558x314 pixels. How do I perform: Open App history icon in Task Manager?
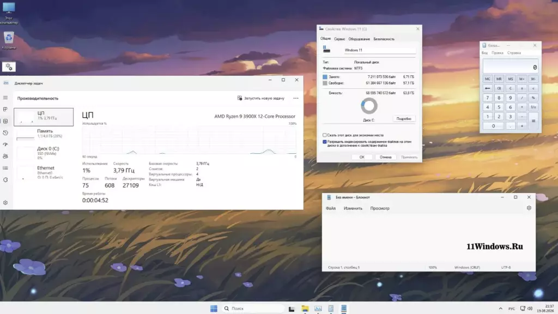5,133
